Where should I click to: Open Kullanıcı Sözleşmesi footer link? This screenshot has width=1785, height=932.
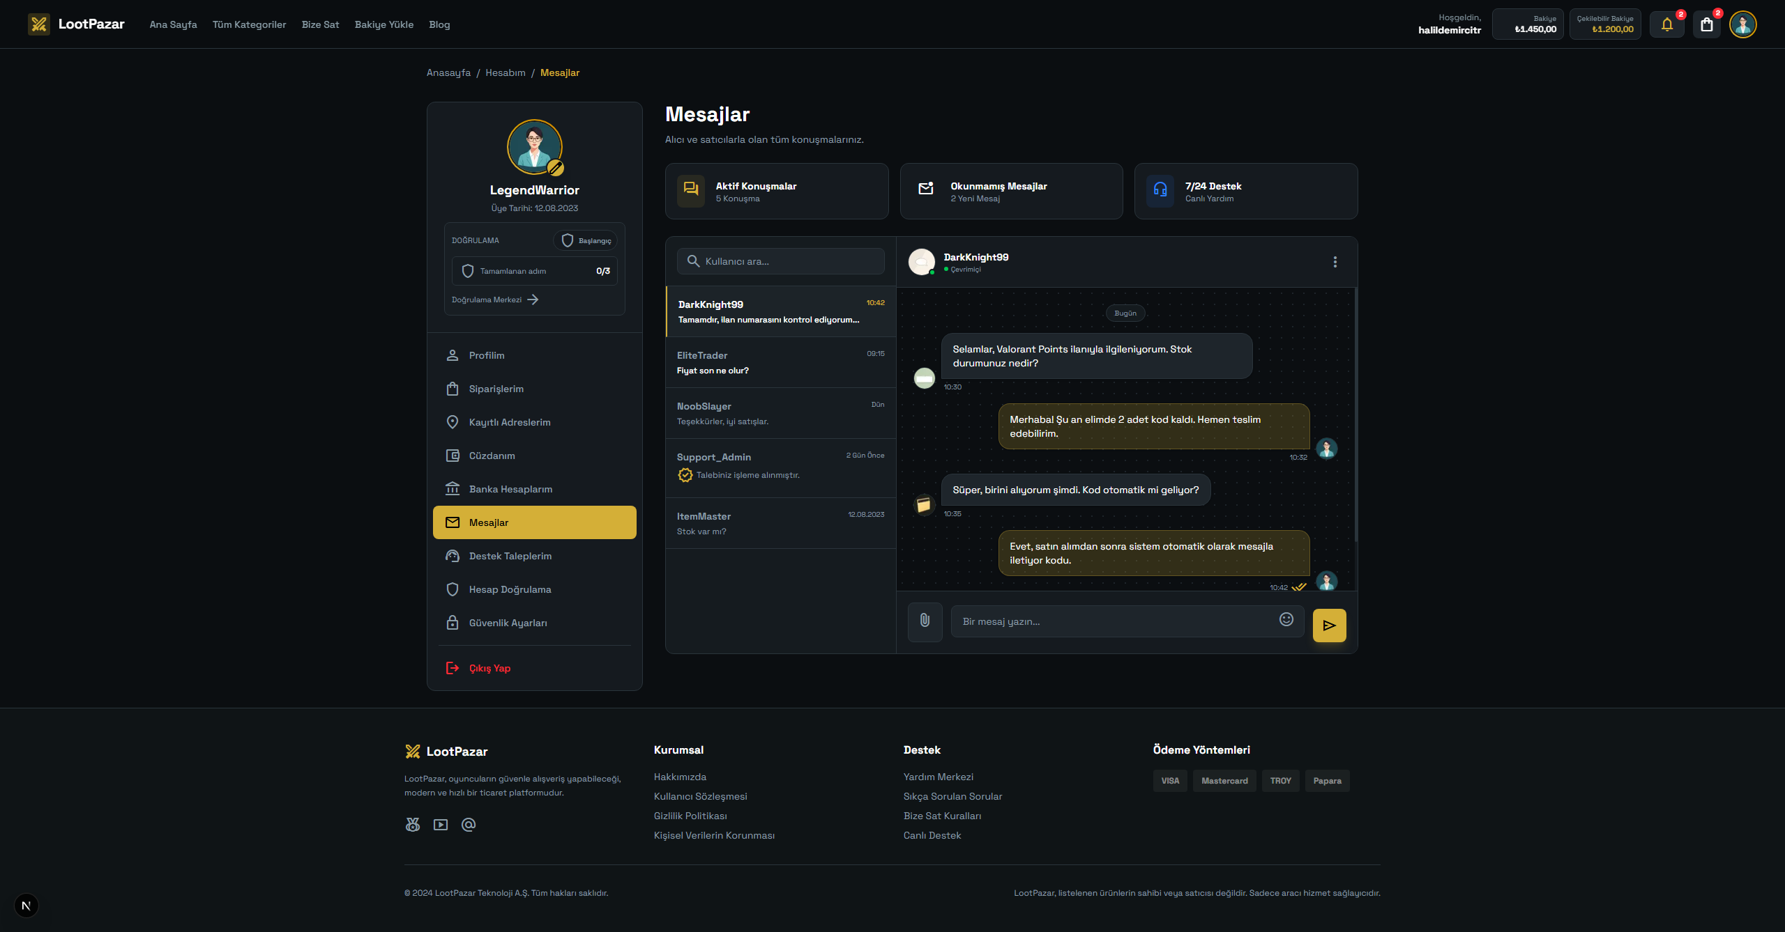coord(700,796)
